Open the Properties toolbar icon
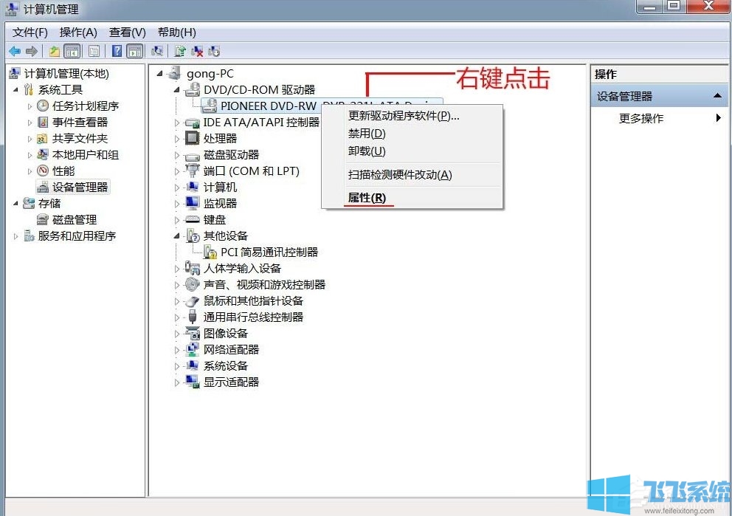732x516 pixels. click(94, 50)
